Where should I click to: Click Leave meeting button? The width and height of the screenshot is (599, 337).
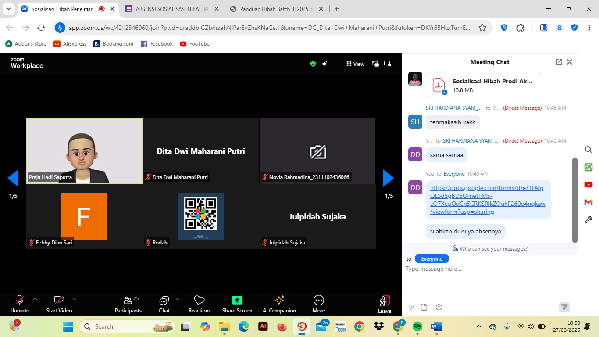(x=384, y=304)
